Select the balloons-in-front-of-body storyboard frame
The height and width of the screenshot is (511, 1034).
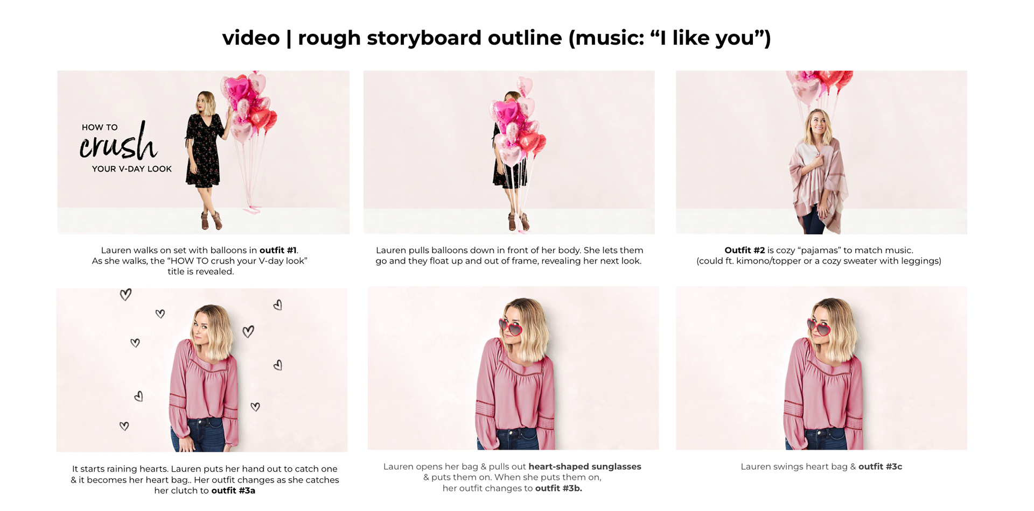click(x=509, y=152)
